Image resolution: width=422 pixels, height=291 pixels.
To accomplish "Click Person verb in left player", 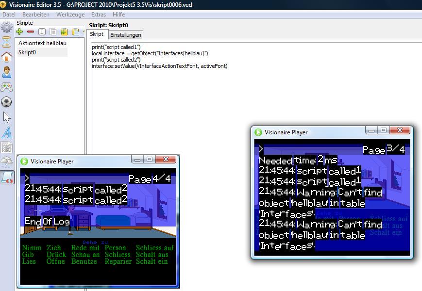I will click(115, 248).
